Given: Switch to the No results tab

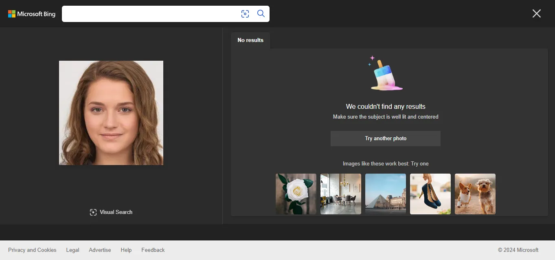Looking at the screenshot, I should 250,40.
